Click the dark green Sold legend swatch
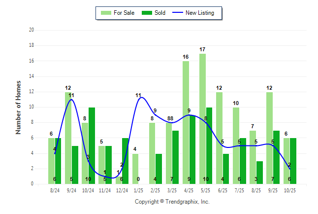 (147, 13)
